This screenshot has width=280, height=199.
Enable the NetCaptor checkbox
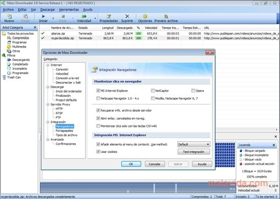(x=152, y=91)
